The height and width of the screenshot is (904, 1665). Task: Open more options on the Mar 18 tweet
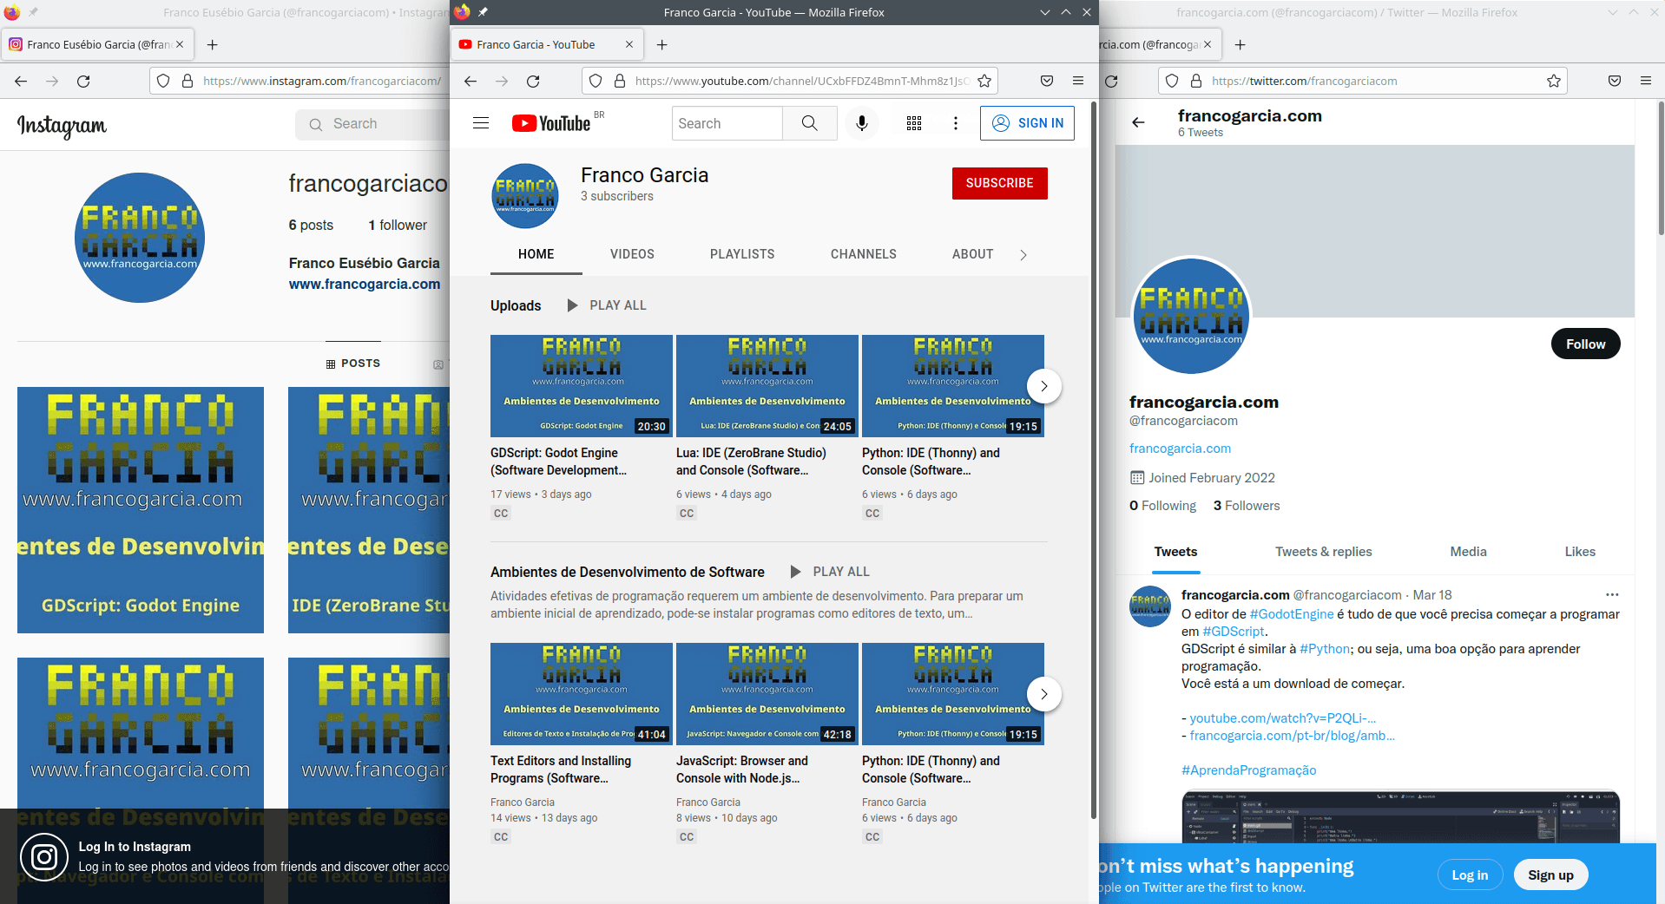[x=1612, y=595]
